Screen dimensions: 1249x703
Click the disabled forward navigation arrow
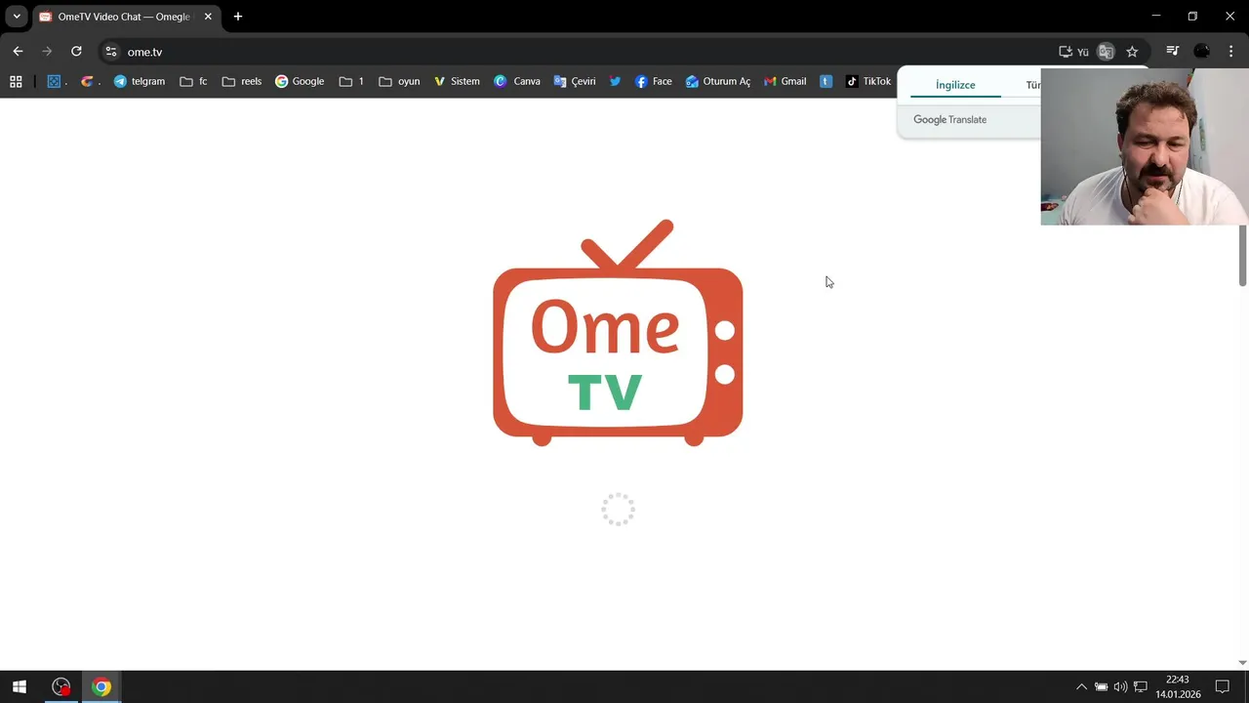click(47, 52)
